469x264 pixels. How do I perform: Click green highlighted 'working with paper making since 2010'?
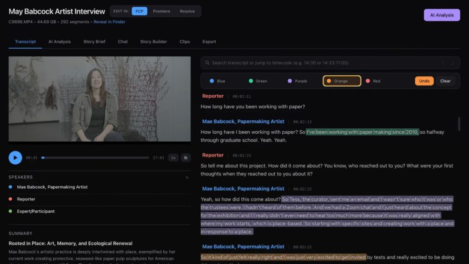pos(363,132)
